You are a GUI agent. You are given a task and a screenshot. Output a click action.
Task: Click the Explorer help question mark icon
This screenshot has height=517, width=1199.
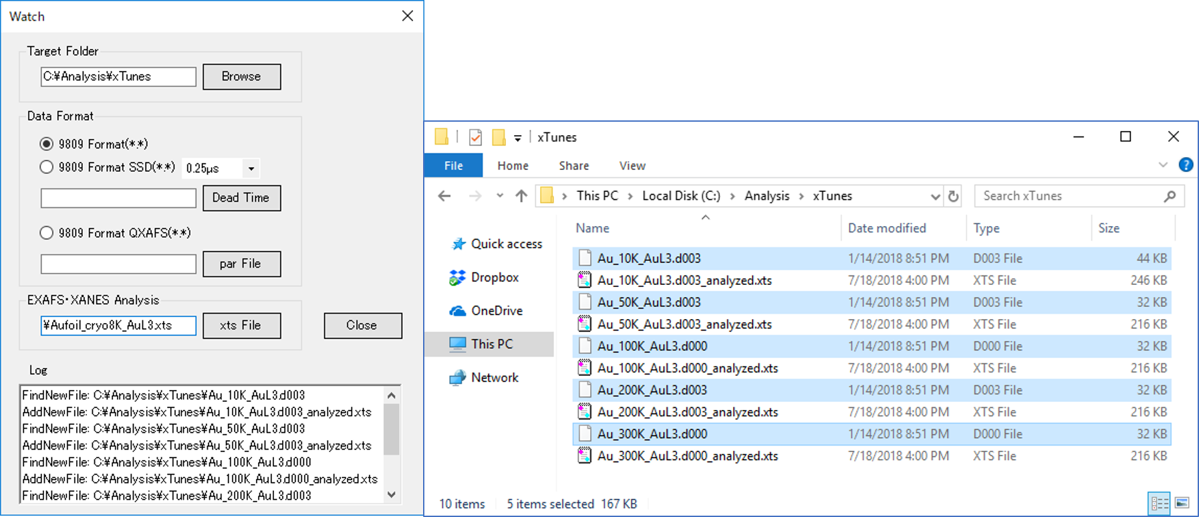(x=1186, y=165)
